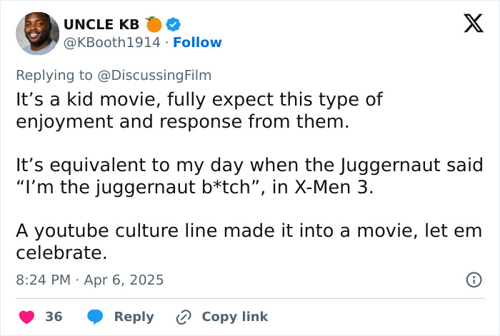Click the 36 likes count
500x336 pixels.
pos(54,317)
